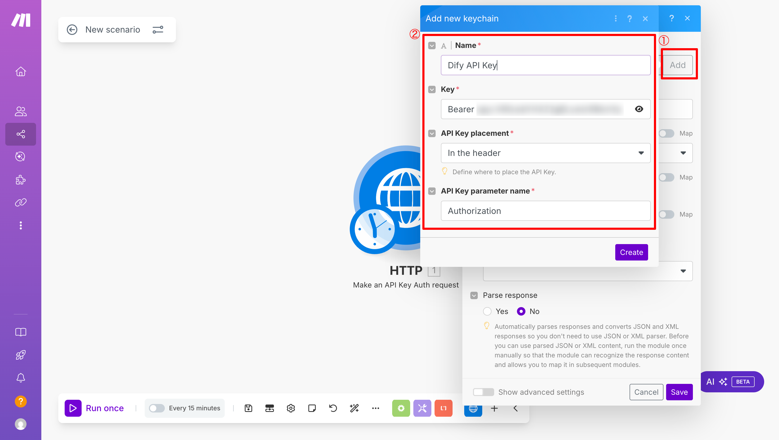Go to the Home icon in sidebar

click(21, 72)
